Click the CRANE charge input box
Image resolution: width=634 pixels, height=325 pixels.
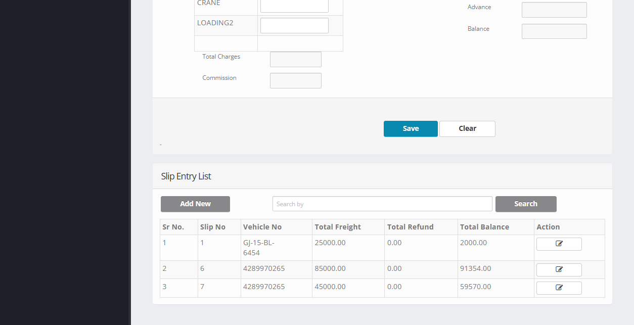pyautogui.click(x=294, y=6)
